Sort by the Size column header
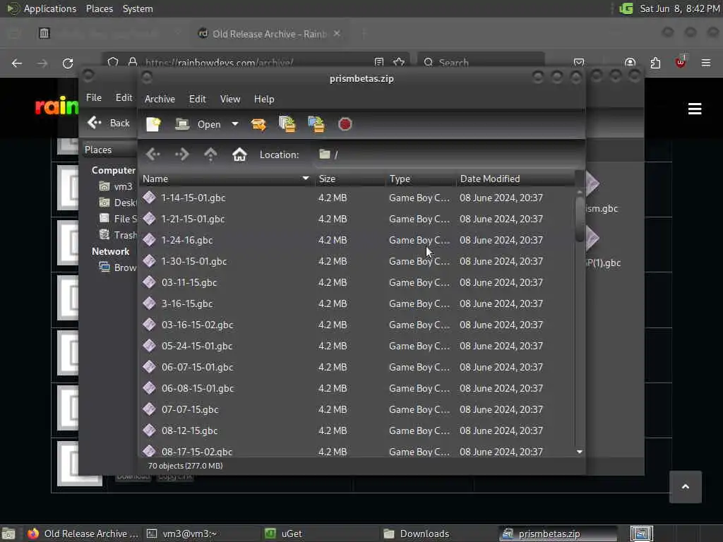 350,179
